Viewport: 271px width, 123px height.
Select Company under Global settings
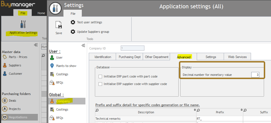63,101
